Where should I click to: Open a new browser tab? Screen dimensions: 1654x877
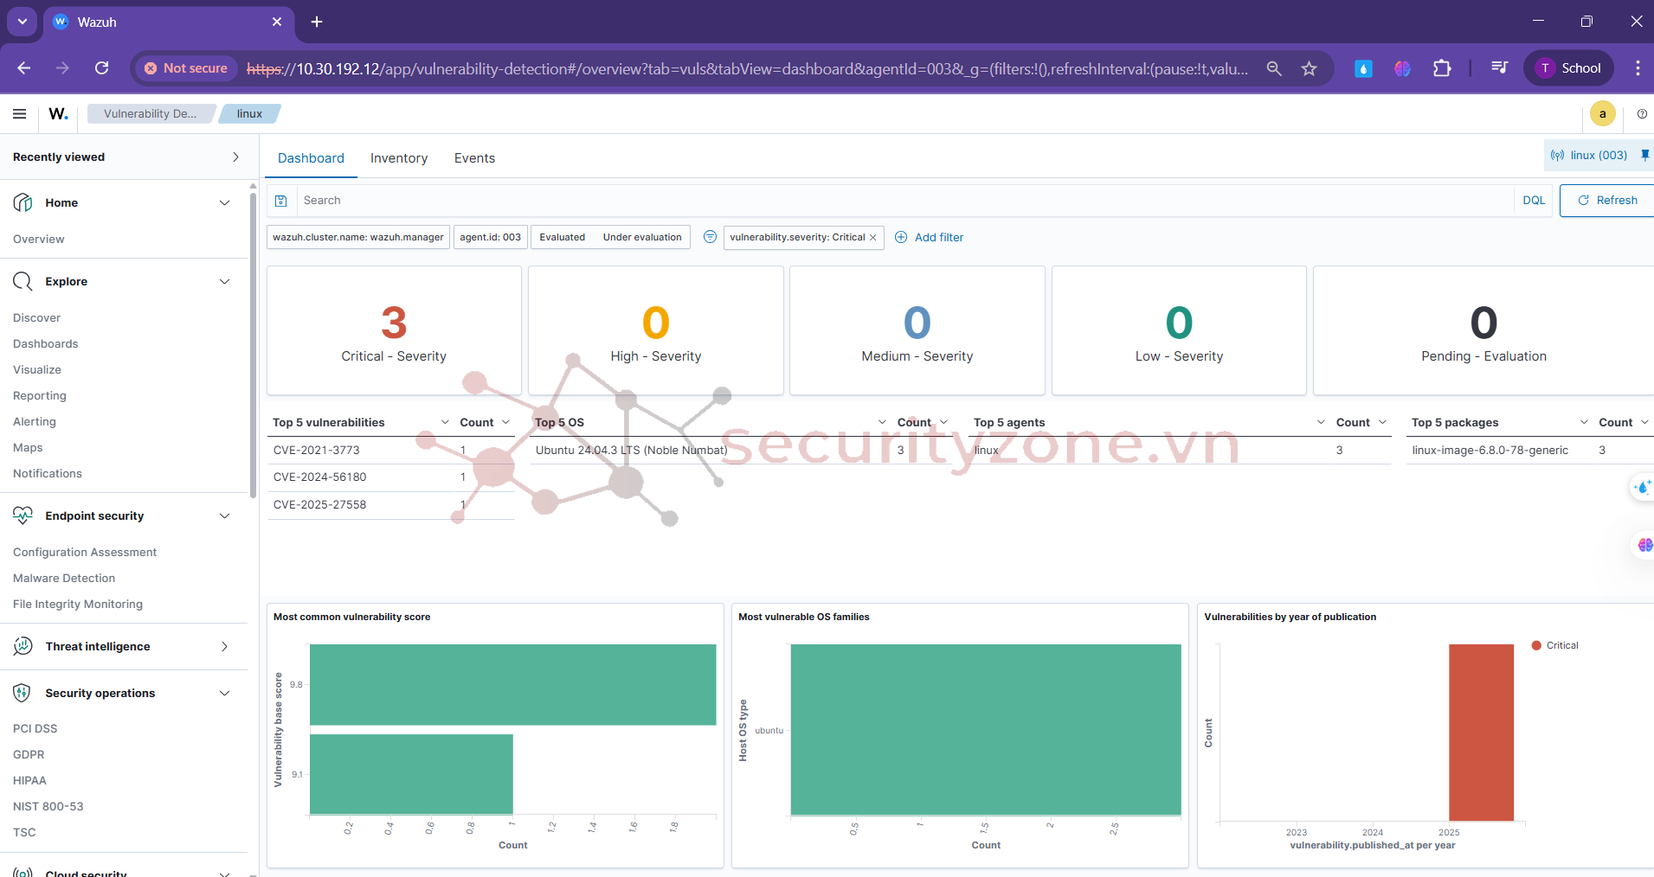(317, 22)
